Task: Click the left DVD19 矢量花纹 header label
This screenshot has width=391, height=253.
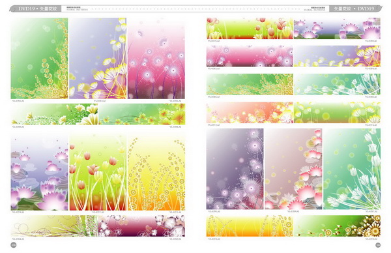Action: coord(38,8)
